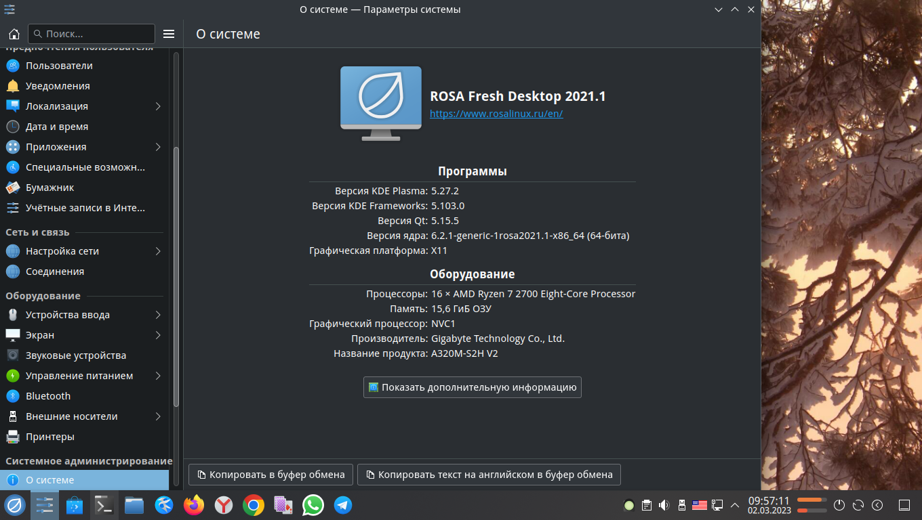Viewport: 922px width, 520px height.
Task: Go to the System Settings home page
Action: click(14, 34)
